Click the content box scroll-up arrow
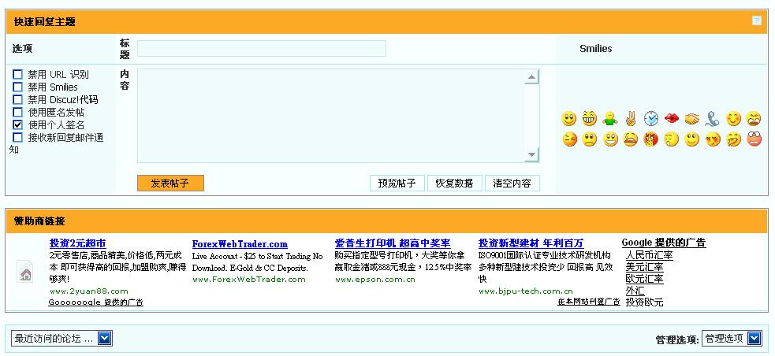This screenshot has height=356, width=775. click(531, 76)
